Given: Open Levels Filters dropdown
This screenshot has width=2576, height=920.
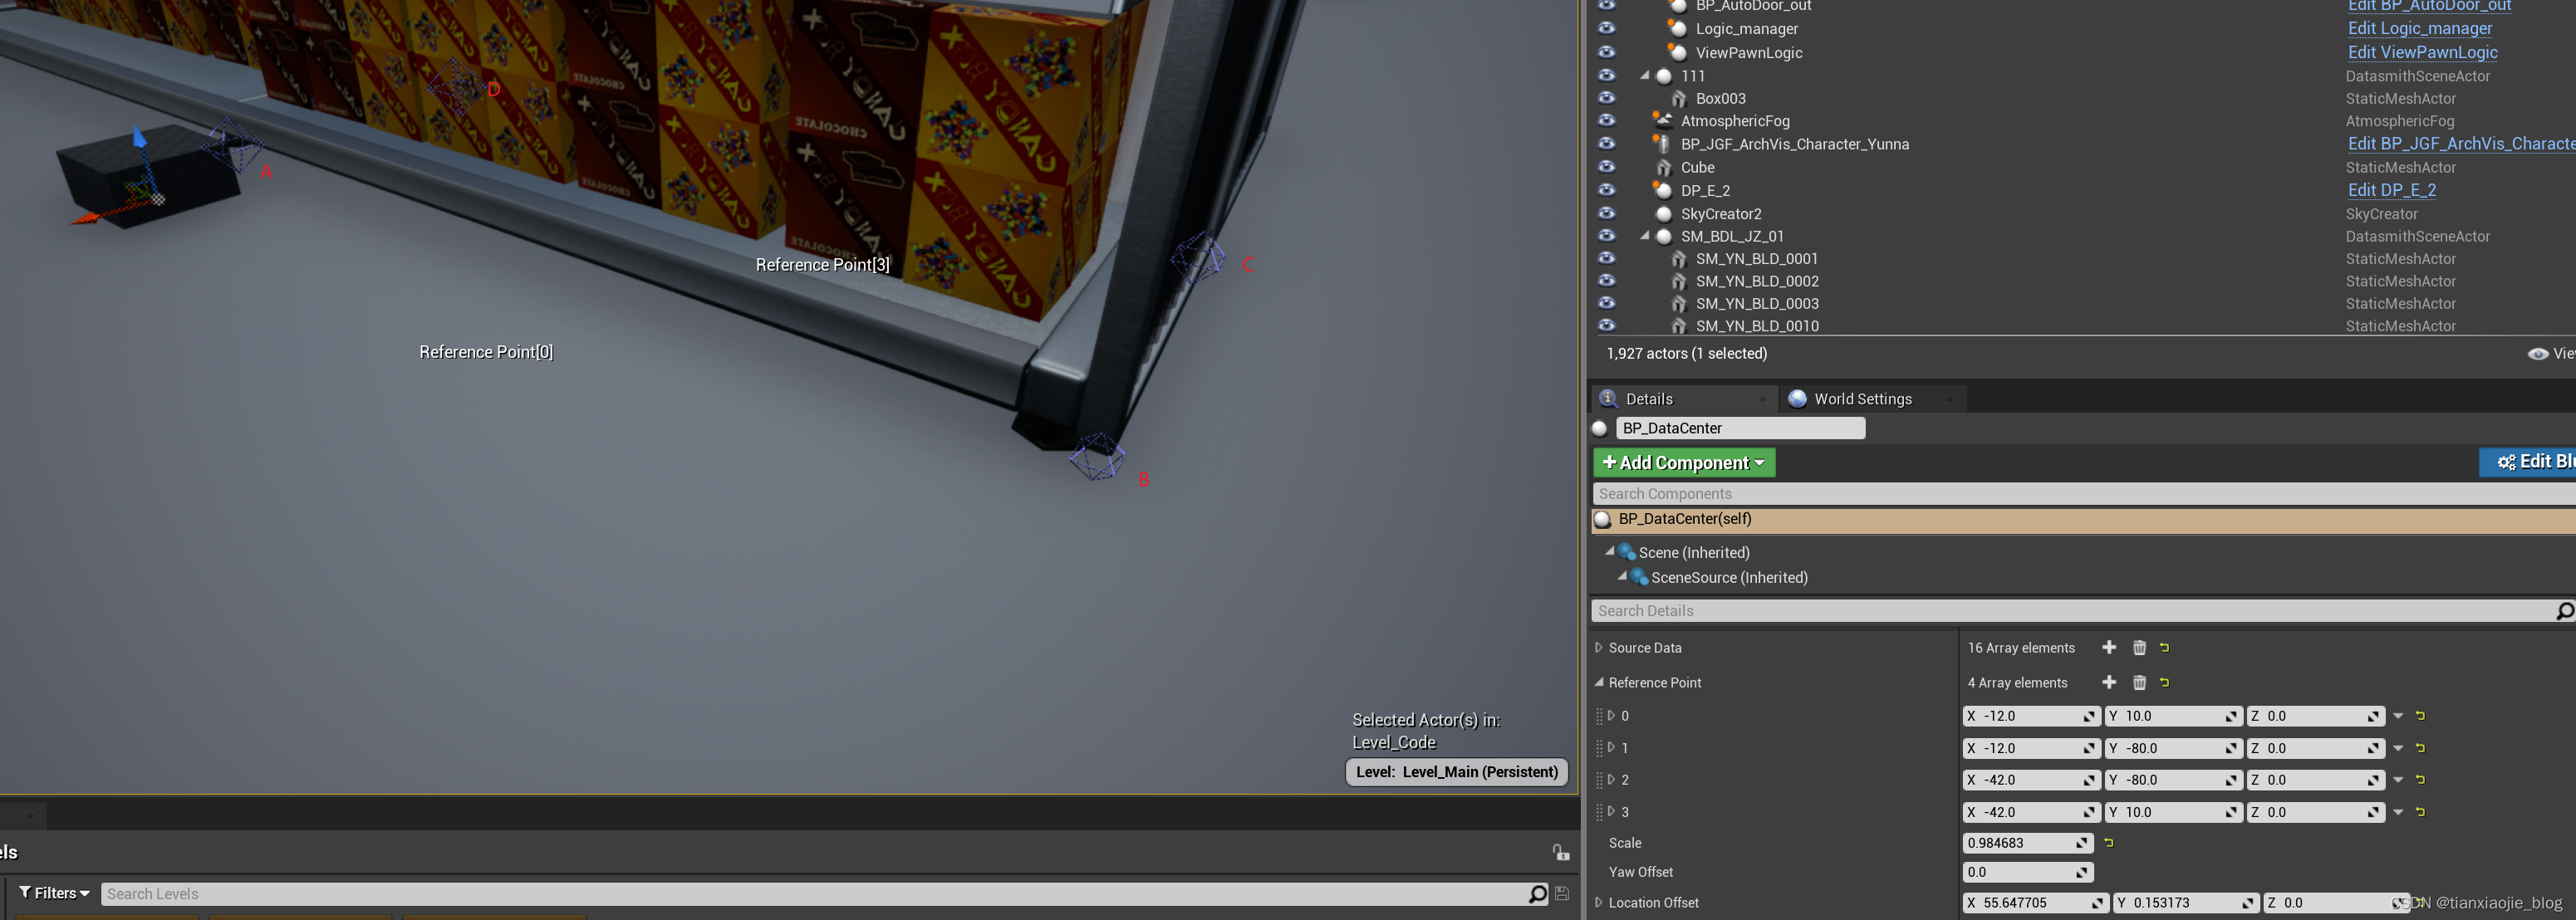Looking at the screenshot, I should click(54, 893).
